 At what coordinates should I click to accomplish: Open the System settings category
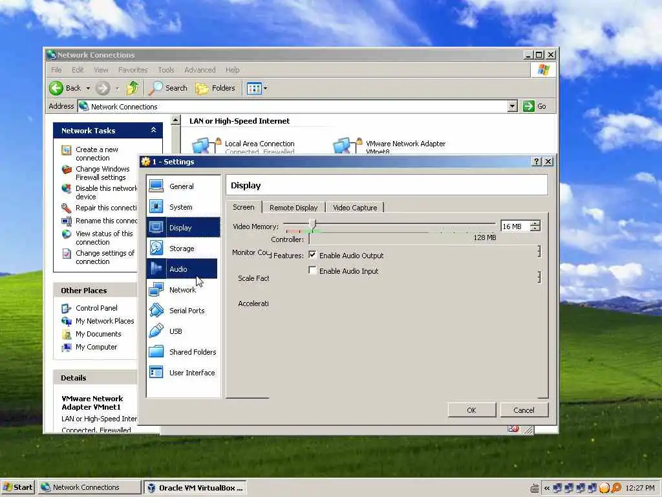[183, 207]
